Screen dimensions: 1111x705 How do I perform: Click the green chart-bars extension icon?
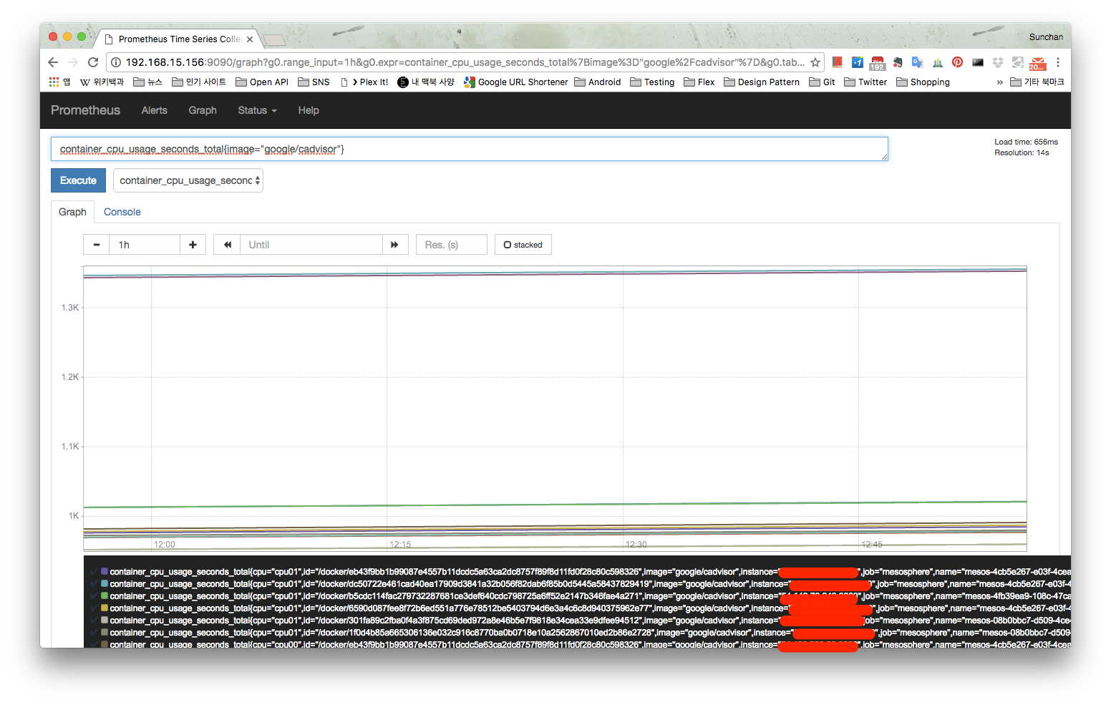(x=938, y=62)
